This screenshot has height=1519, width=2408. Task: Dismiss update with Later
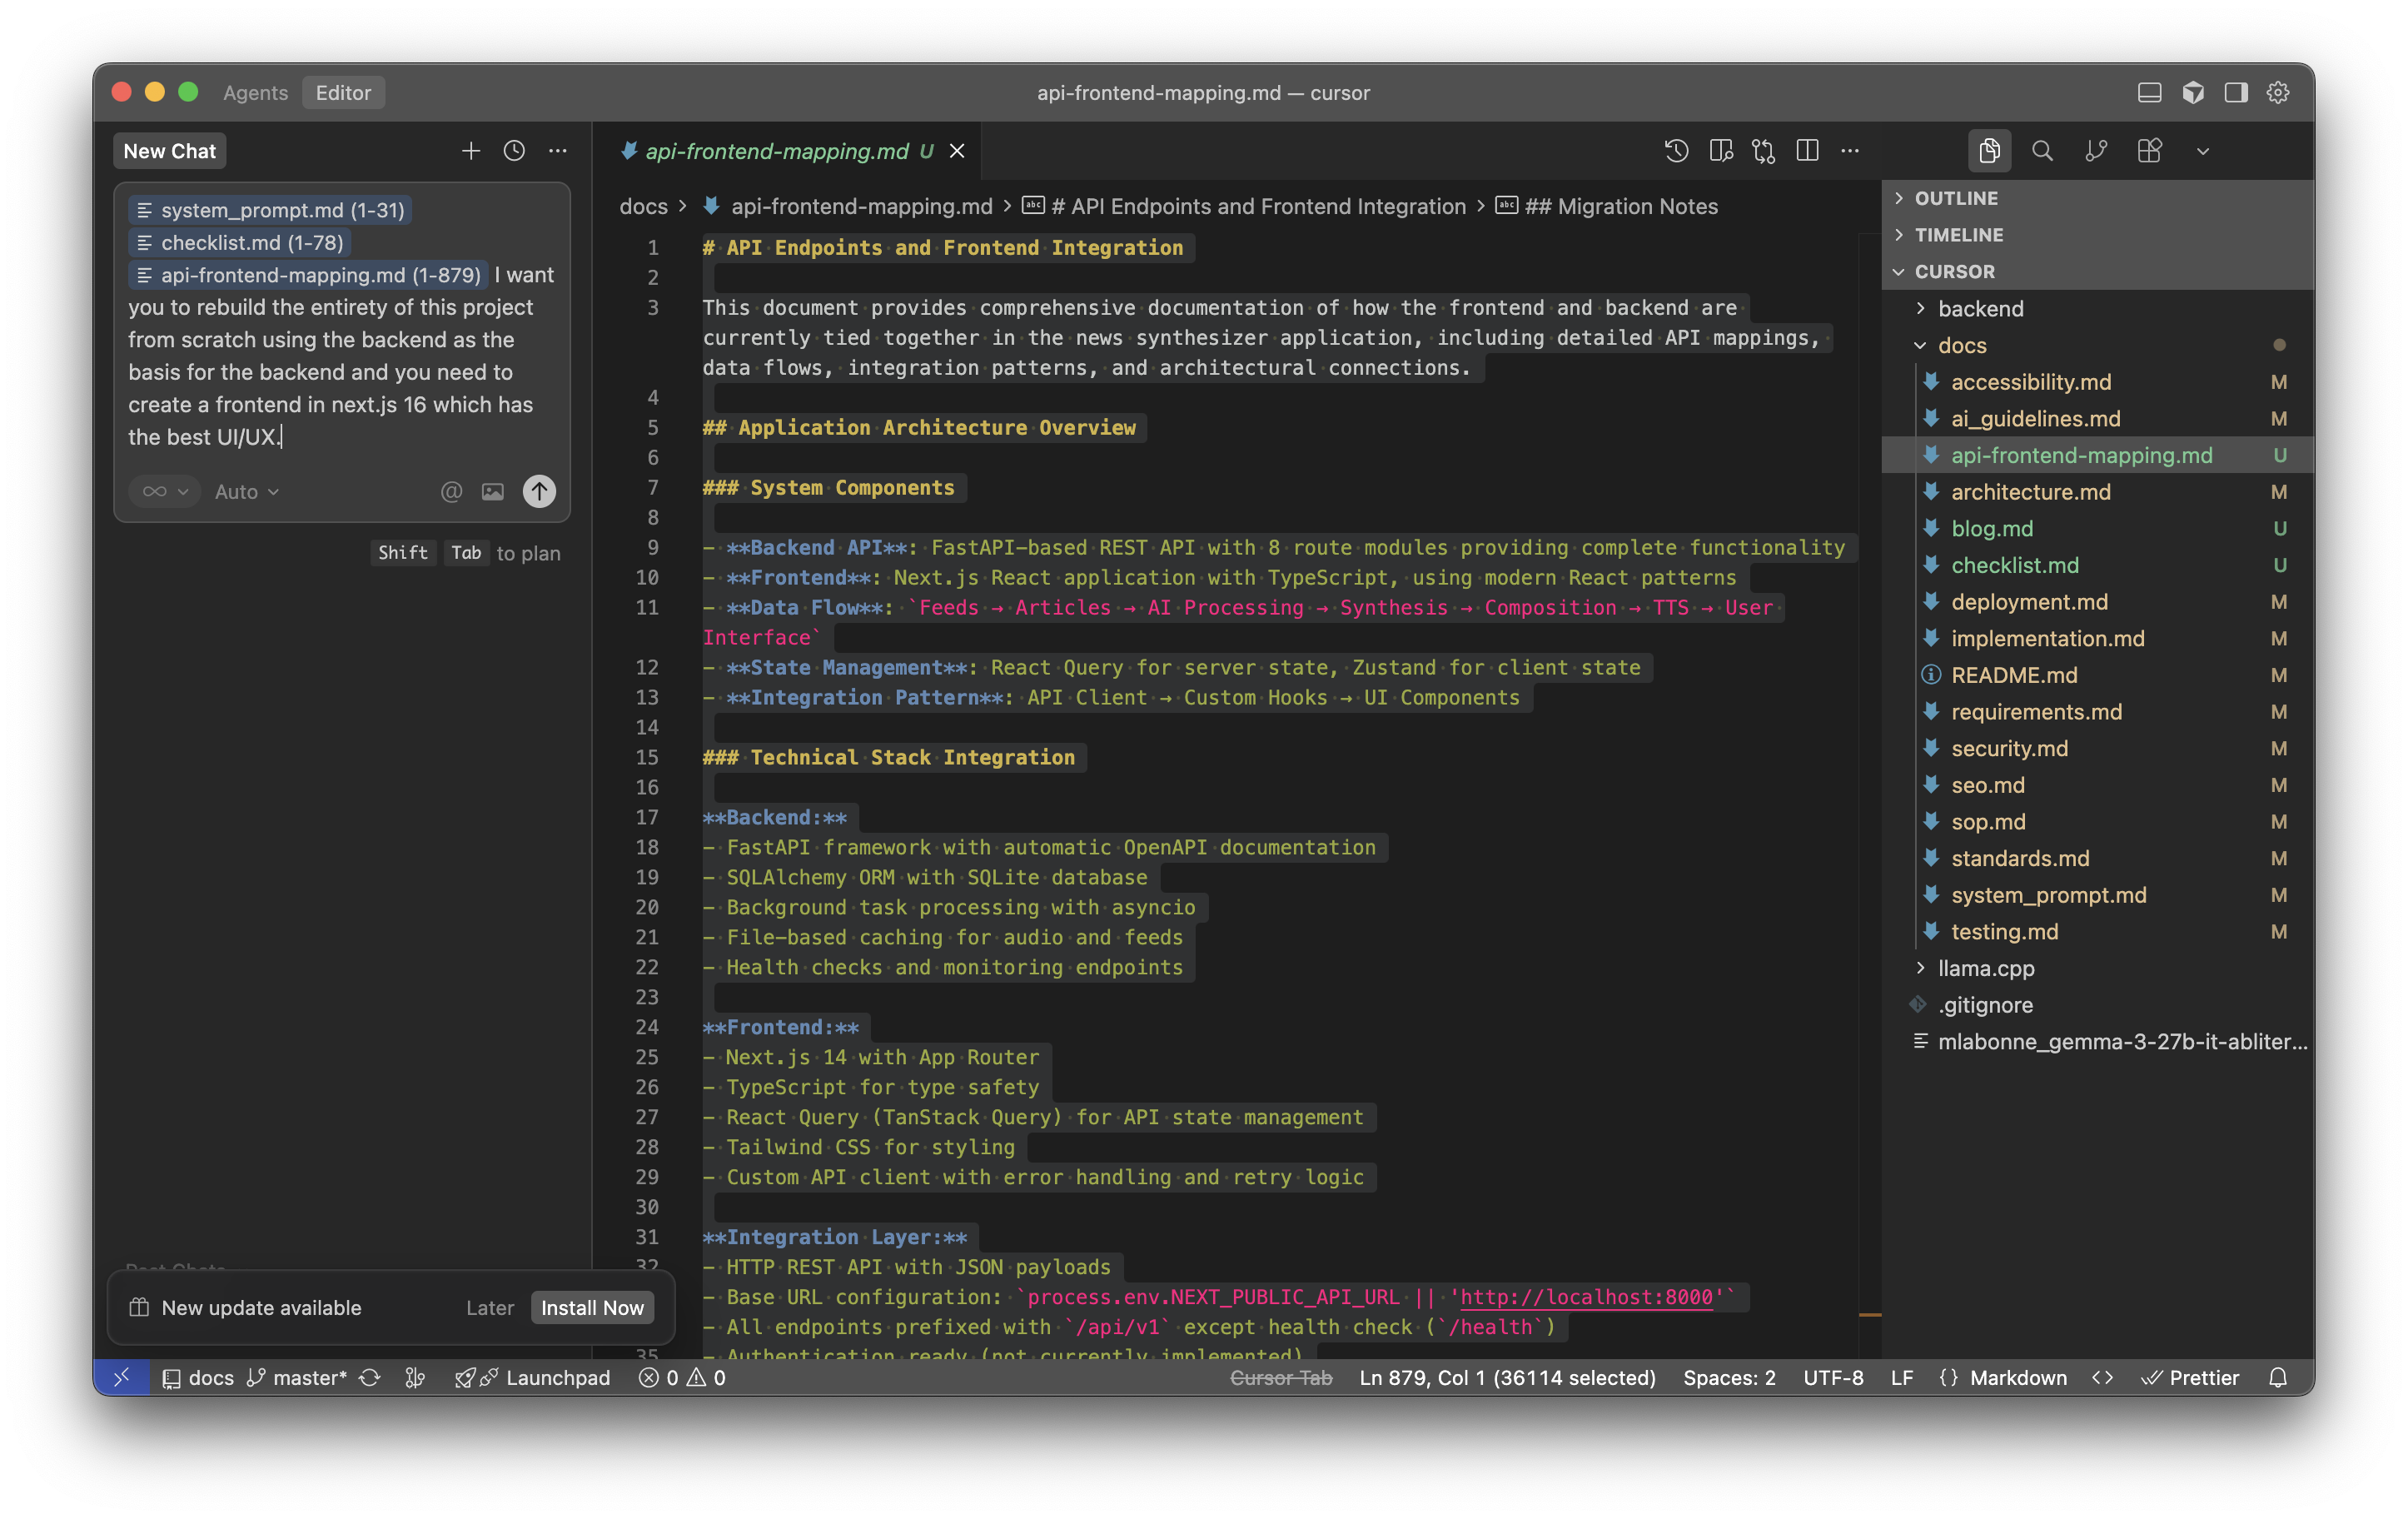[x=490, y=1308]
